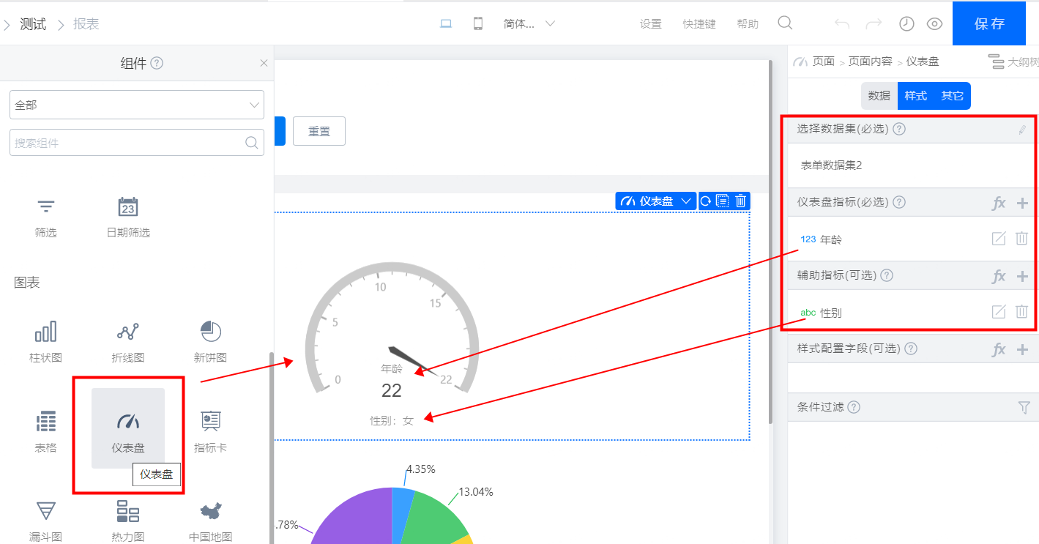This screenshot has width=1039, height=544.
Task: Open the 全部 component category dropdown
Action: pyautogui.click(x=137, y=105)
